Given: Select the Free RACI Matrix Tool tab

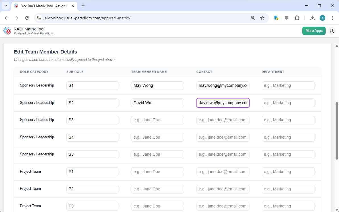Looking at the screenshot, I should tap(43, 6).
